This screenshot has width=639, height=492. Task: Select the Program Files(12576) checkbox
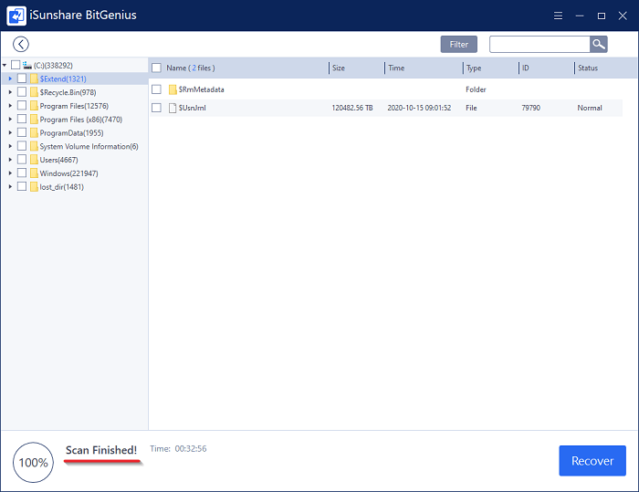point(22,106)
